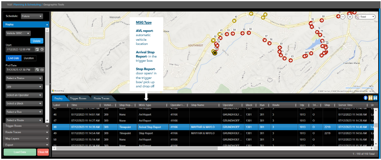Zoom out the map with minus button
Image resolution: width=381 pixels, height=160 pixels.
click(x=343, y=17)
